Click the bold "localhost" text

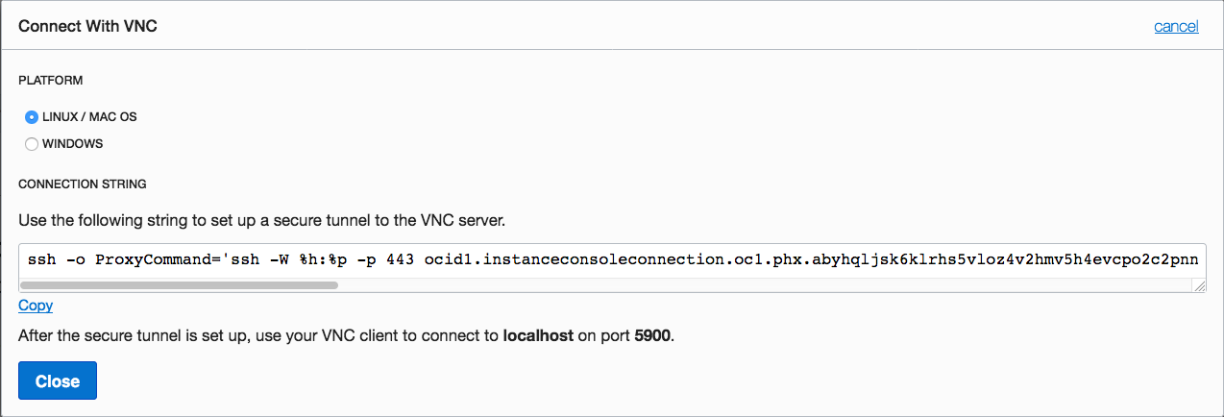point(538,338)
